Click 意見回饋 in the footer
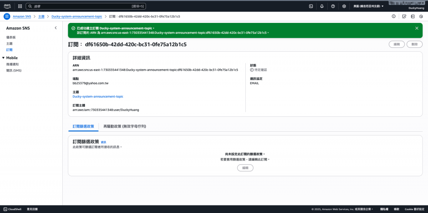The image size is (428, 213). click(32, 209)
